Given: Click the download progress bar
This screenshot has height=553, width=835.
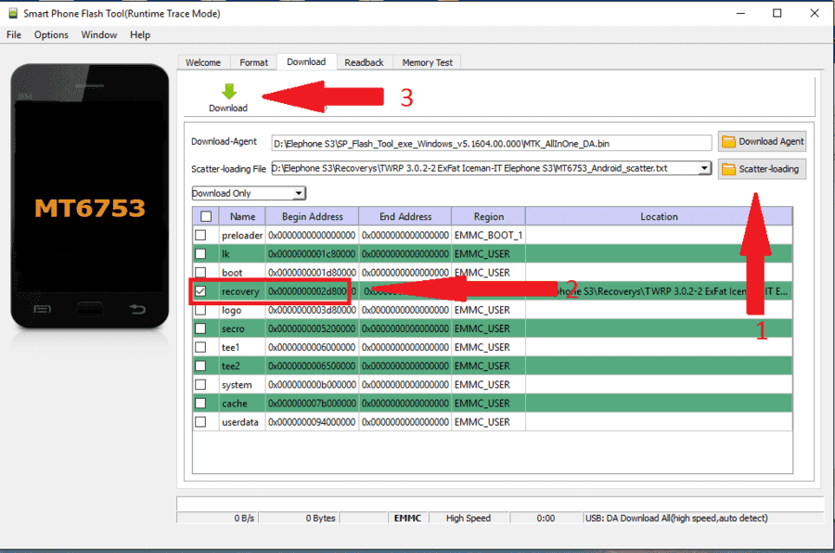Looking at the screenshot, I should (500, 504).
